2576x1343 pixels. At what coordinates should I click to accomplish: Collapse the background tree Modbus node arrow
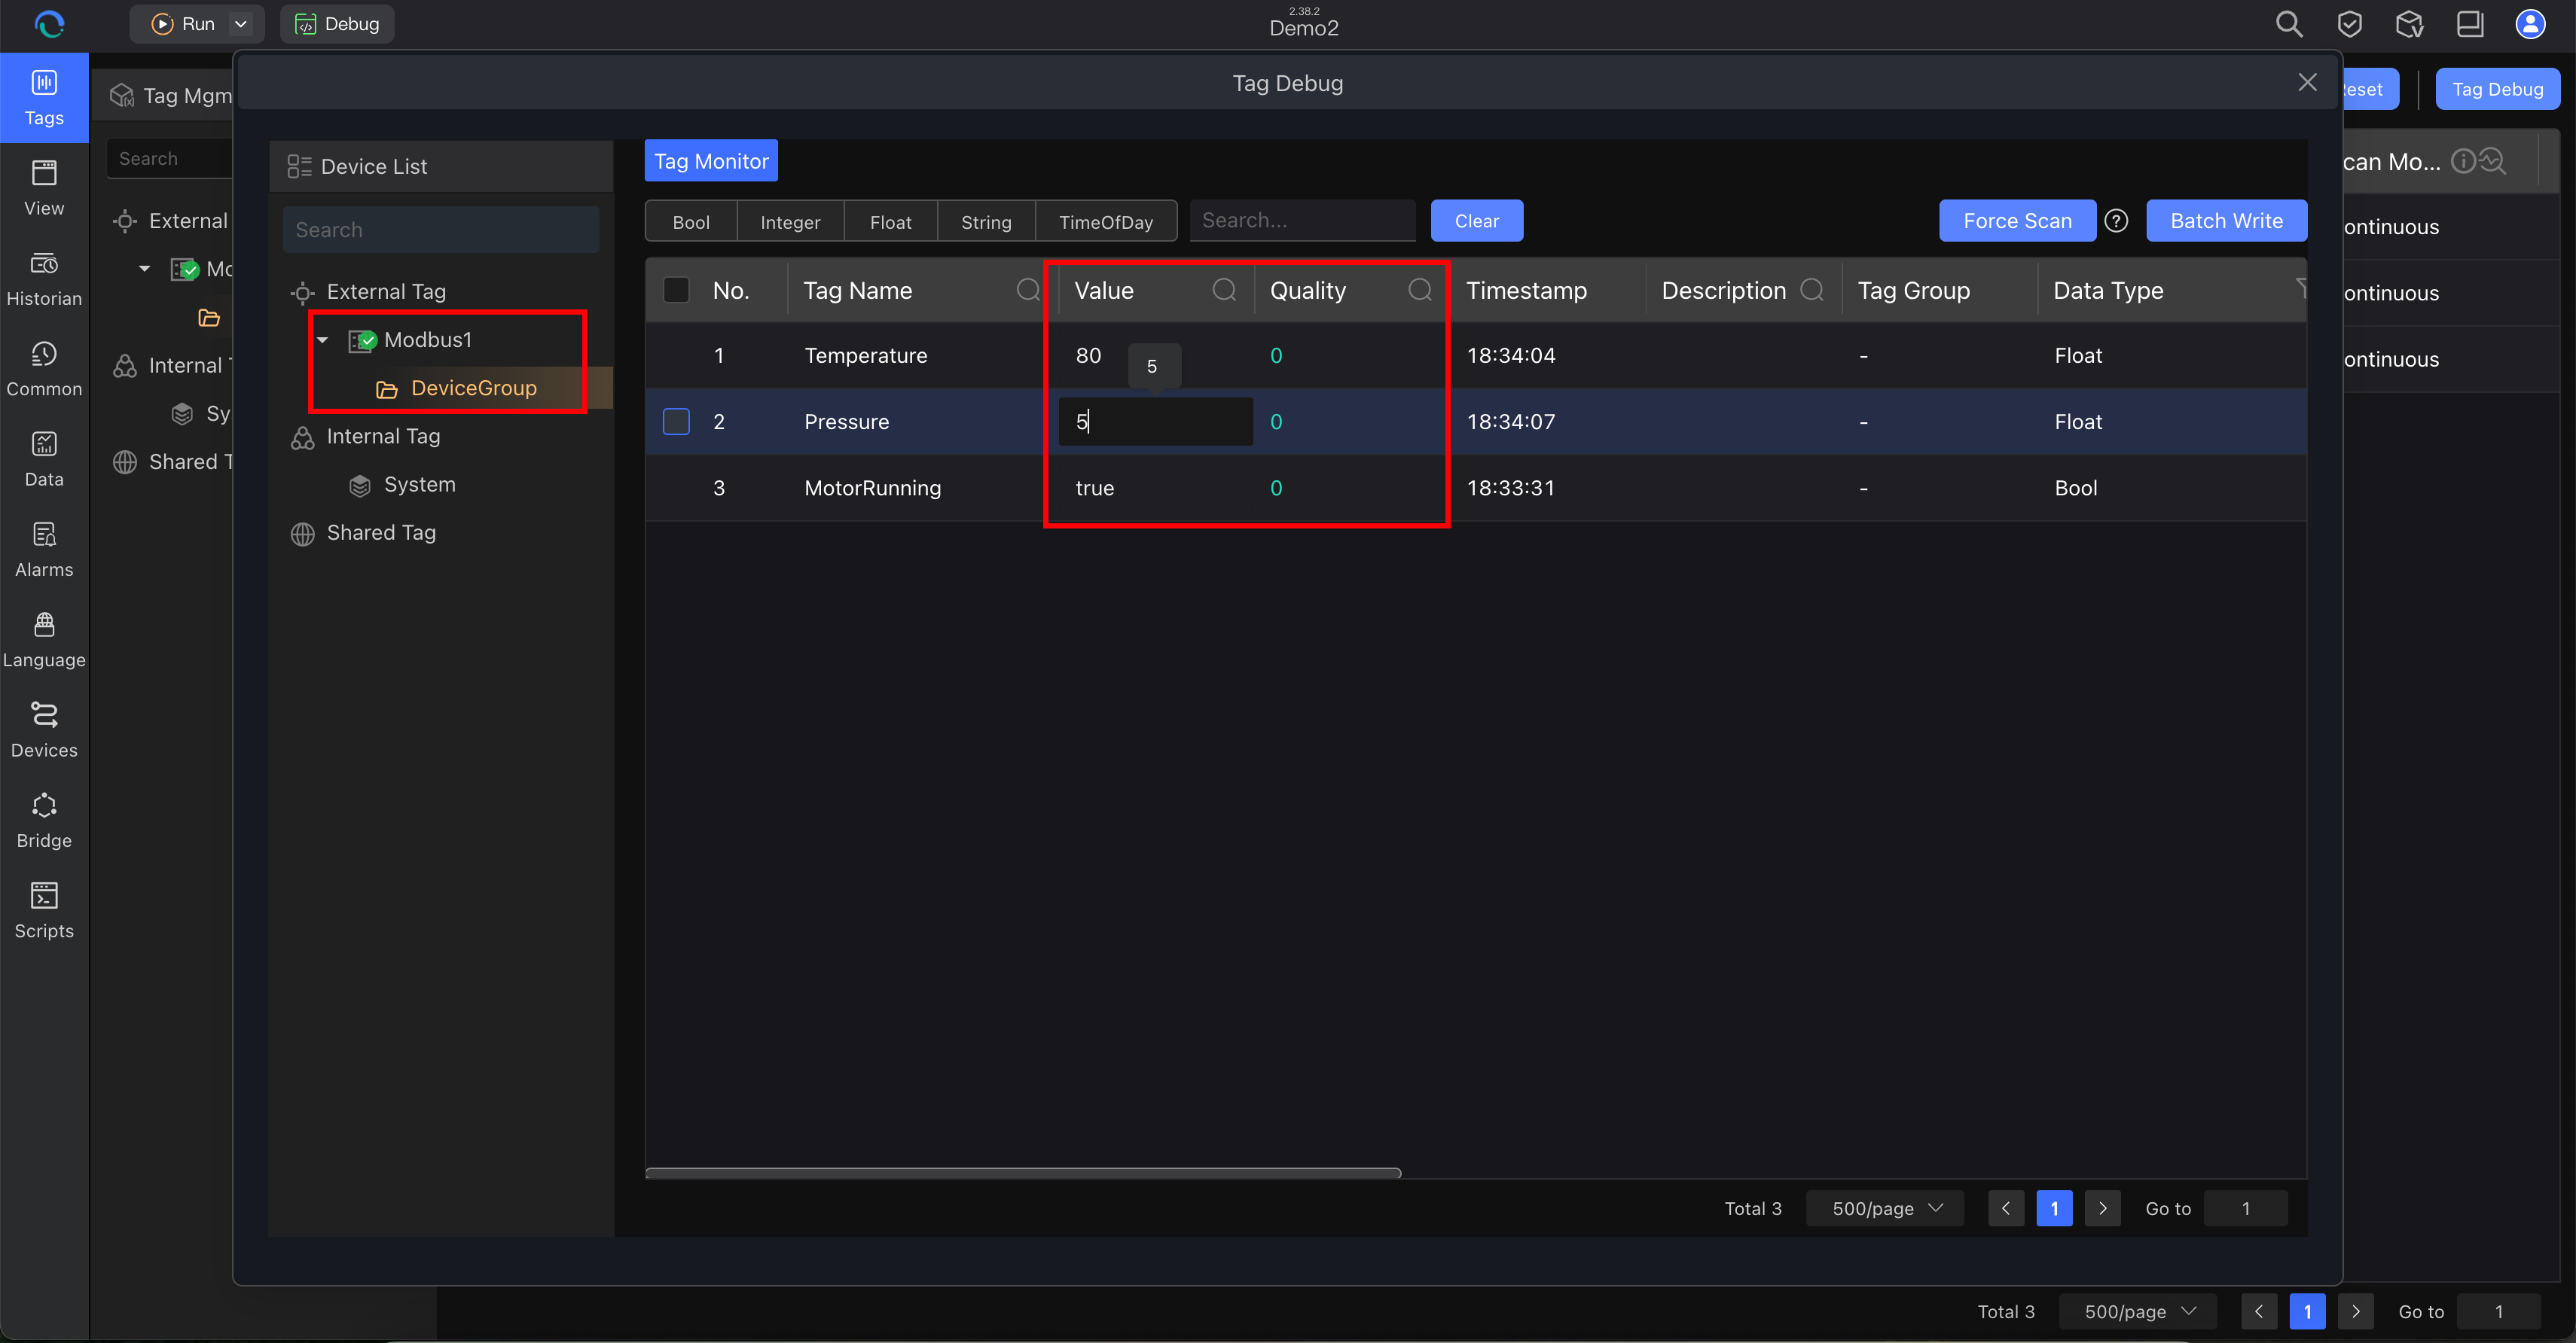click(145, 269)
